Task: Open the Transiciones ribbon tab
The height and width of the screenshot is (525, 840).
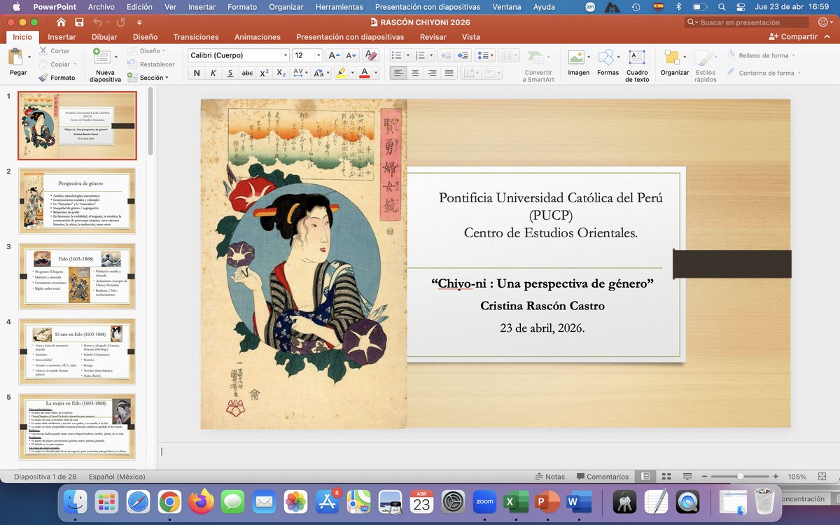Action: [x=196, y=37]
